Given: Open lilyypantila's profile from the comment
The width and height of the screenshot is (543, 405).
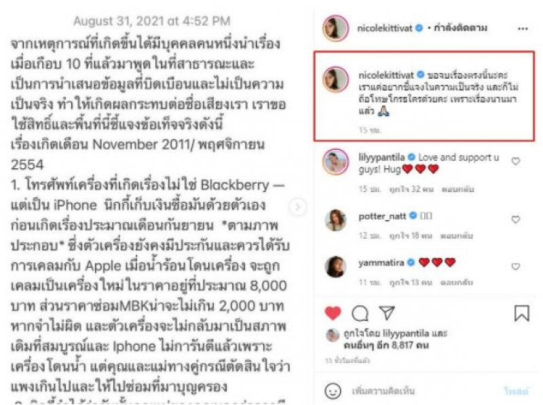Looking at the screenshot, I should (x=381, y=157).
